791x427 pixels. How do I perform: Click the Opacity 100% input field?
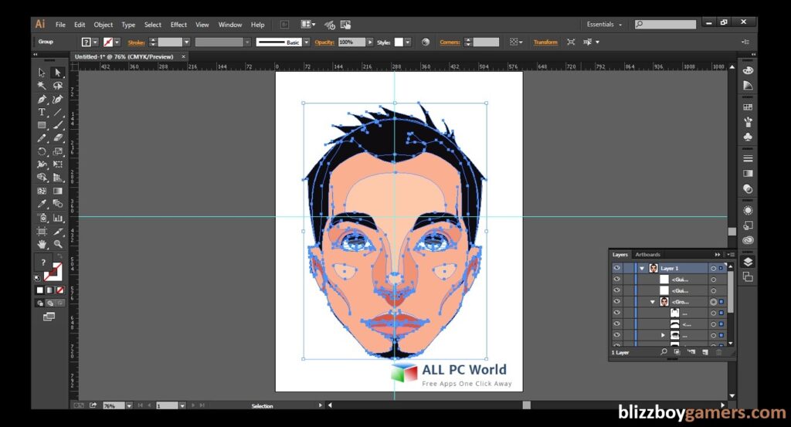coord(351,42)
